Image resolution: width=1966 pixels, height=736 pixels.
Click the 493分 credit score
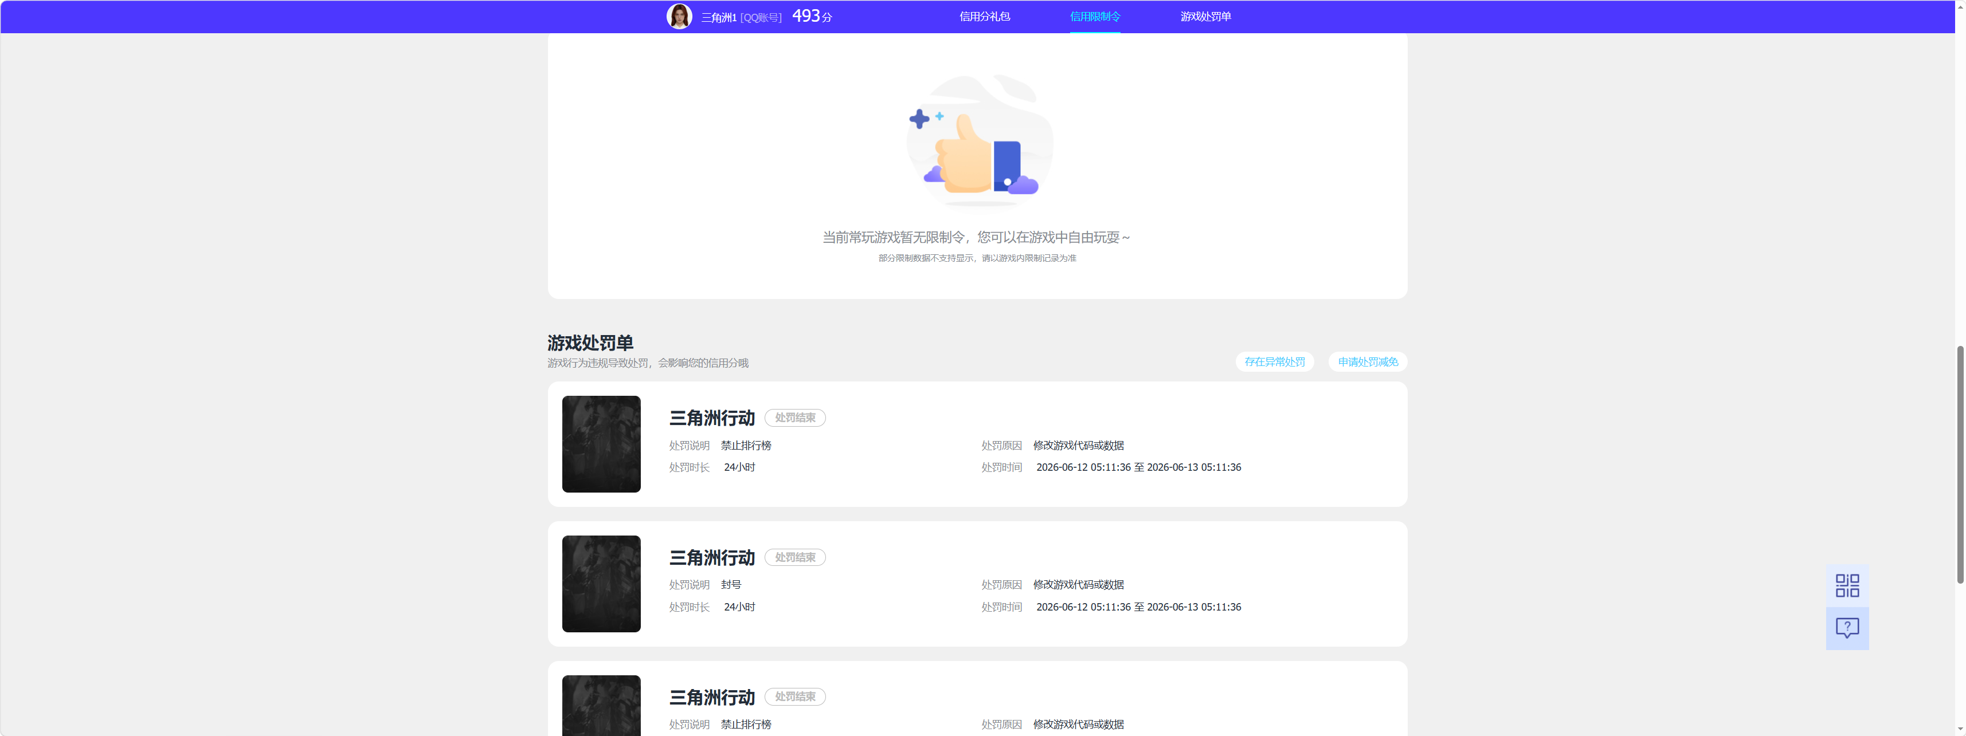(x=812, y=16)
